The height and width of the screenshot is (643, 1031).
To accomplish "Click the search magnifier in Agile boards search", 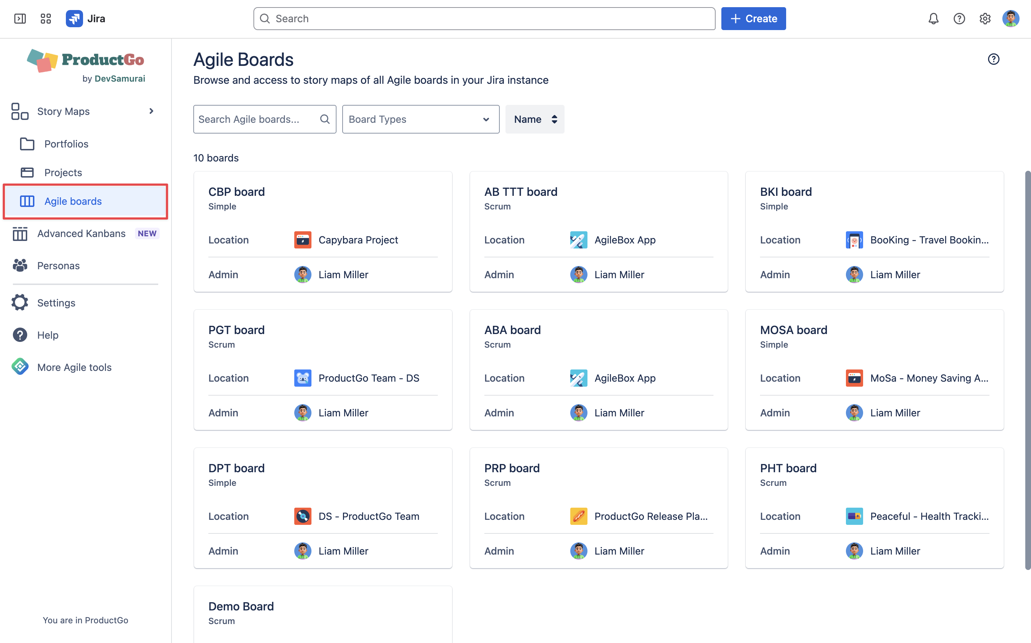I will tap(325, 119).
